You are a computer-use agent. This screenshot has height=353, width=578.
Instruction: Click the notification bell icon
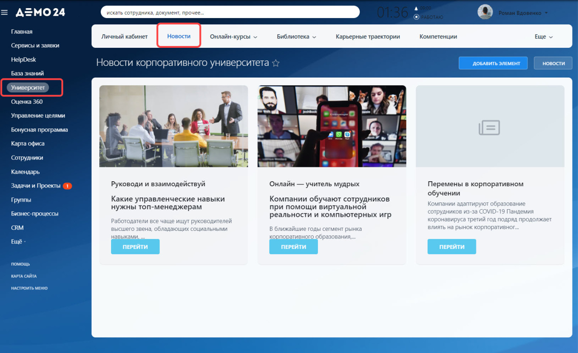(416, 9)
